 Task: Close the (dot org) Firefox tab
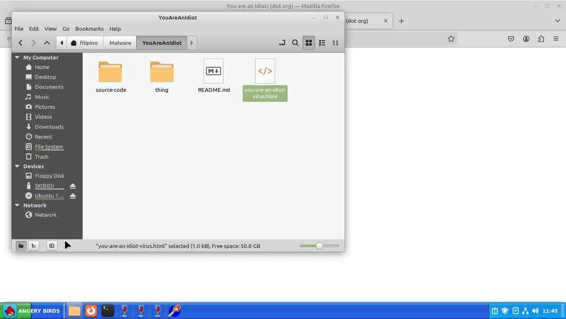click(x=386, y=21)
